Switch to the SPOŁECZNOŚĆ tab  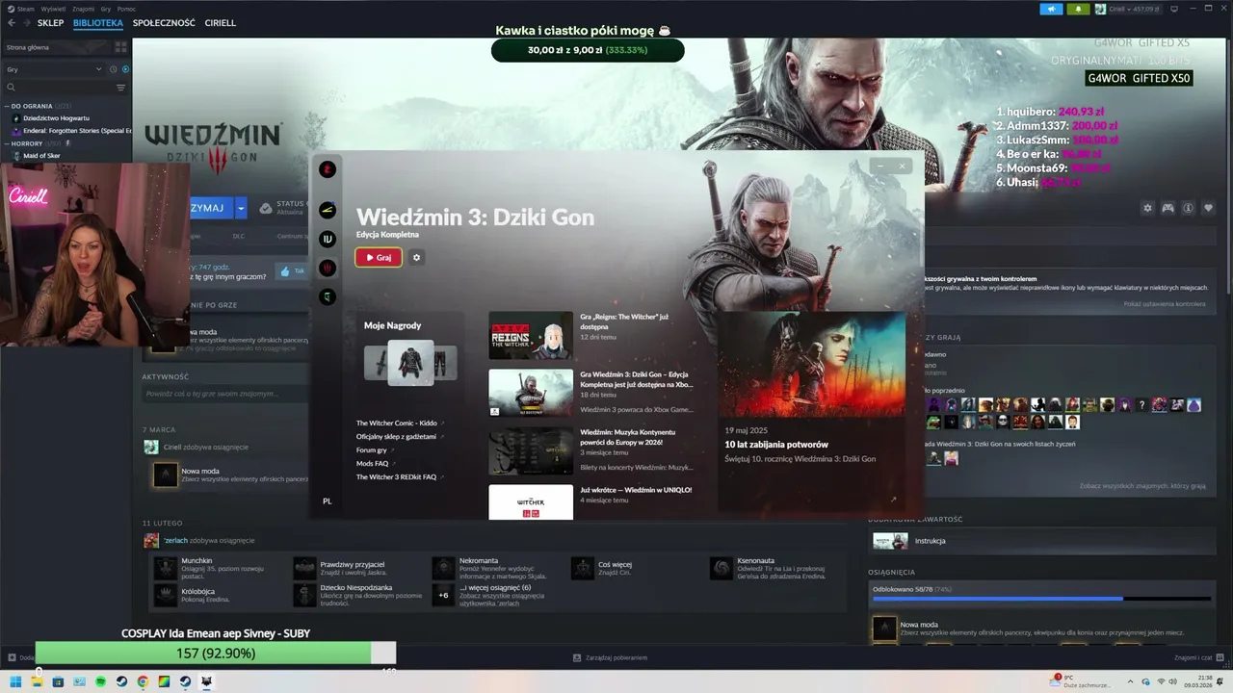pyautogui.click(x=164, y=23)
